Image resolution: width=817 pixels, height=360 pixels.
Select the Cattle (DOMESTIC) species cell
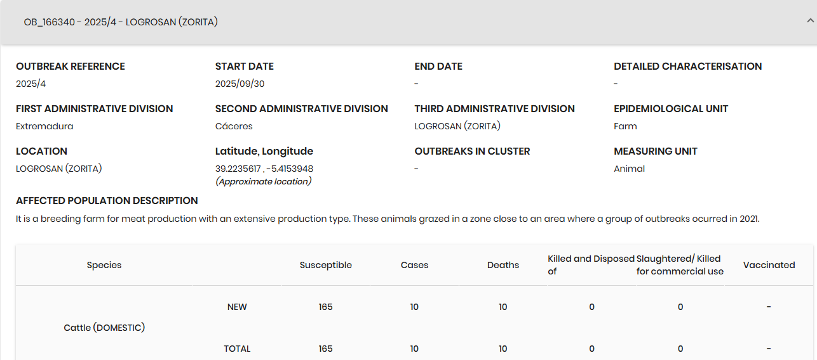pos(104,328)
